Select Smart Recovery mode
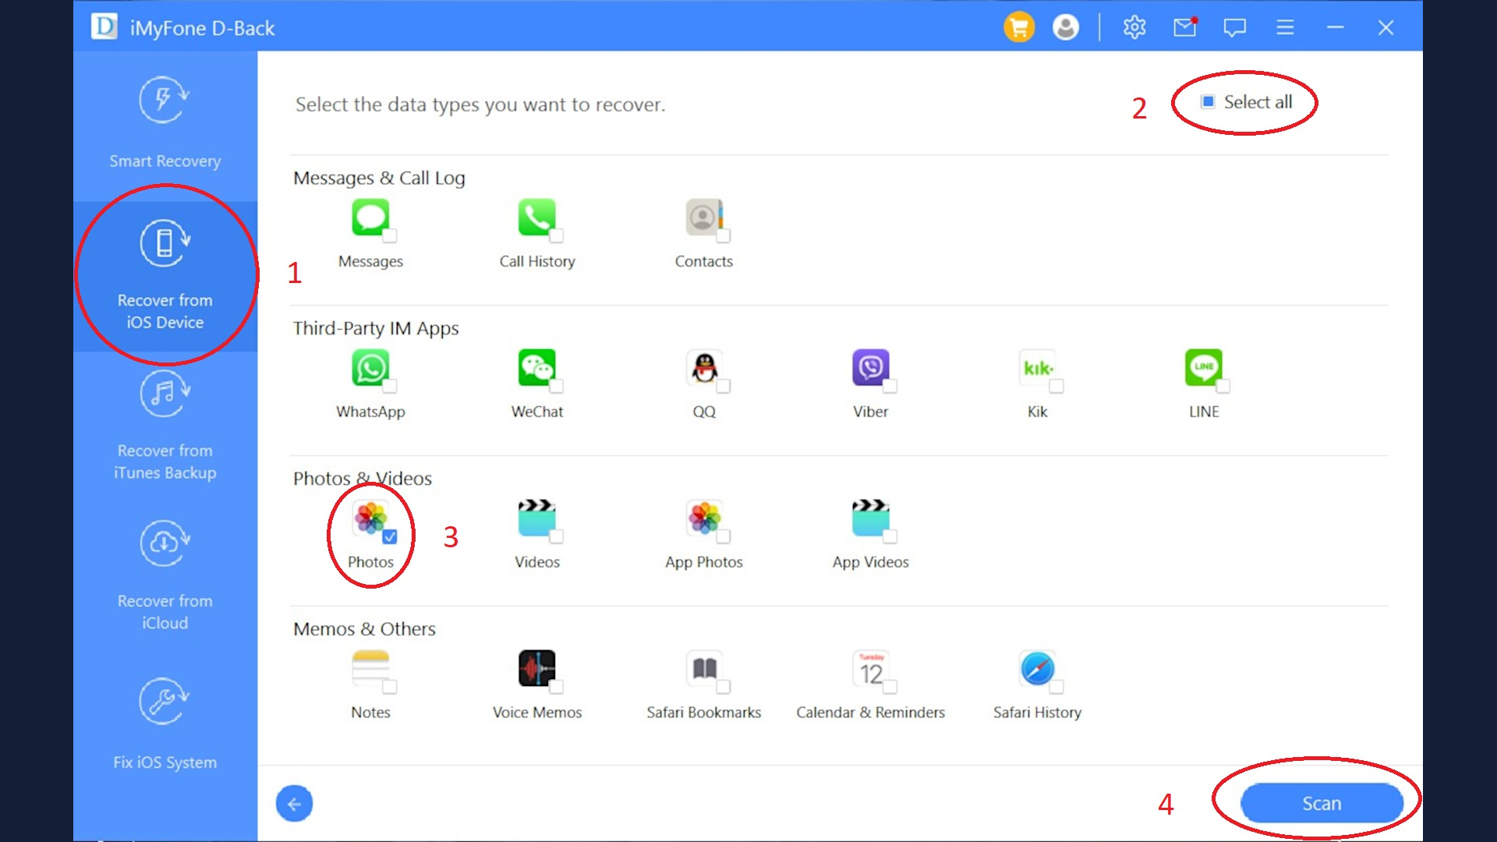 coord(165,125)
